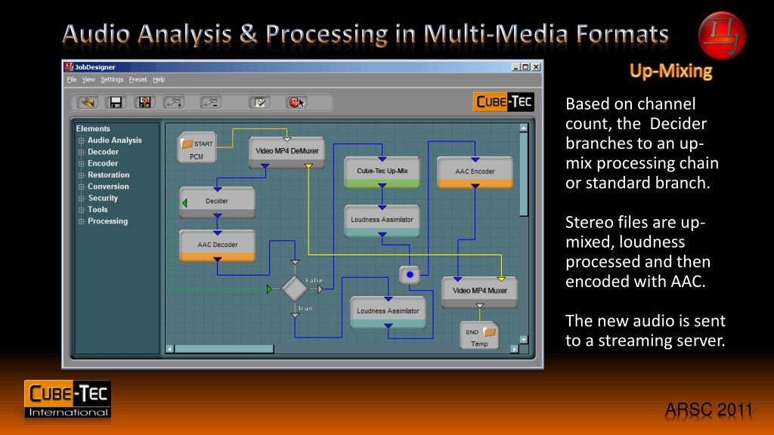Click the END Temp folder node
Viewport: 774px width, 435px height.
coord(478,336)
